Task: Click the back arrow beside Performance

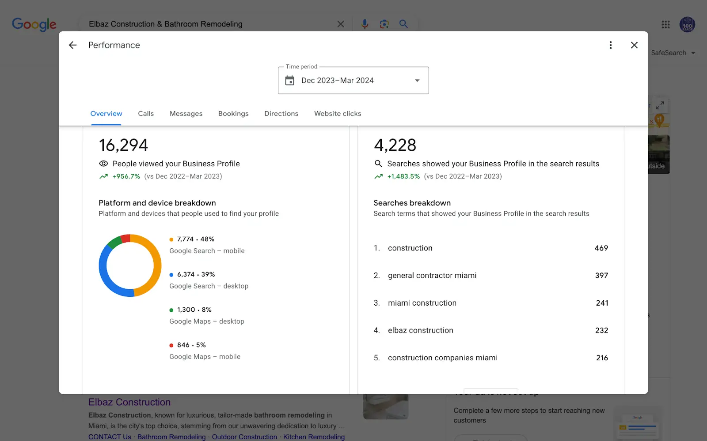Action: 73,45
